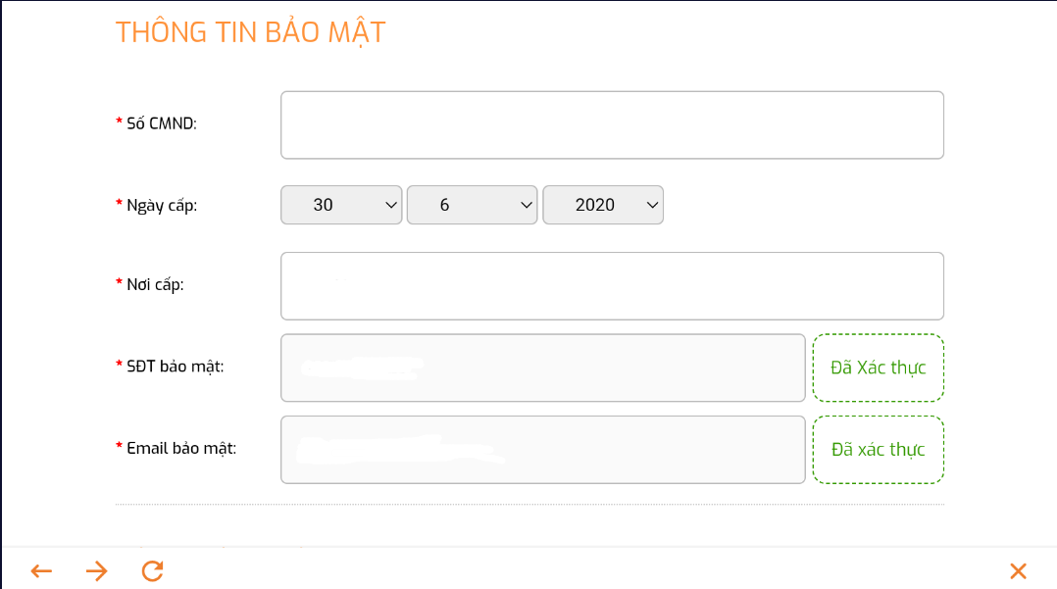Select the Email bảo mật input field
1057x589 pixels.
tap(542, 450)
